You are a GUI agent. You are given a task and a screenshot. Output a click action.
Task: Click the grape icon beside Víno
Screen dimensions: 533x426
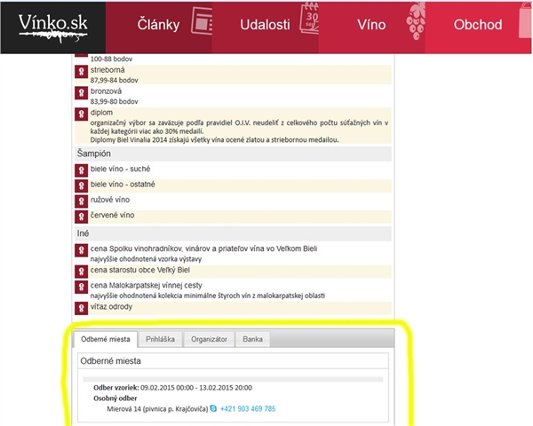pos(416,21)
